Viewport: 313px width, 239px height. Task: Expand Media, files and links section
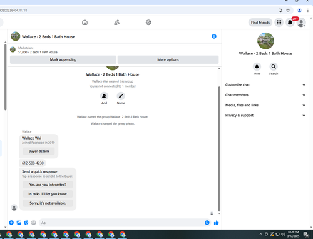[x=265, y=105]
